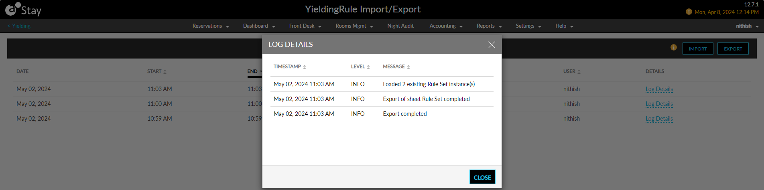The image size is (764, 190).
Task: Sort the table by User column
Action: click(572, 71)
